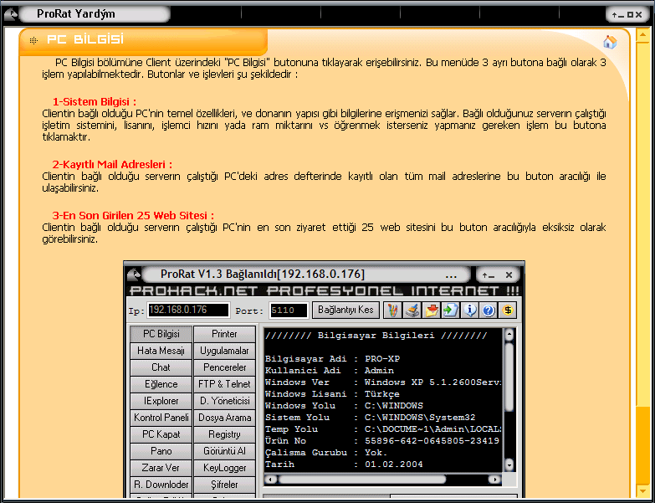Select the PC Bilgisi button
655x503 pixels.
tap(161, 334)
